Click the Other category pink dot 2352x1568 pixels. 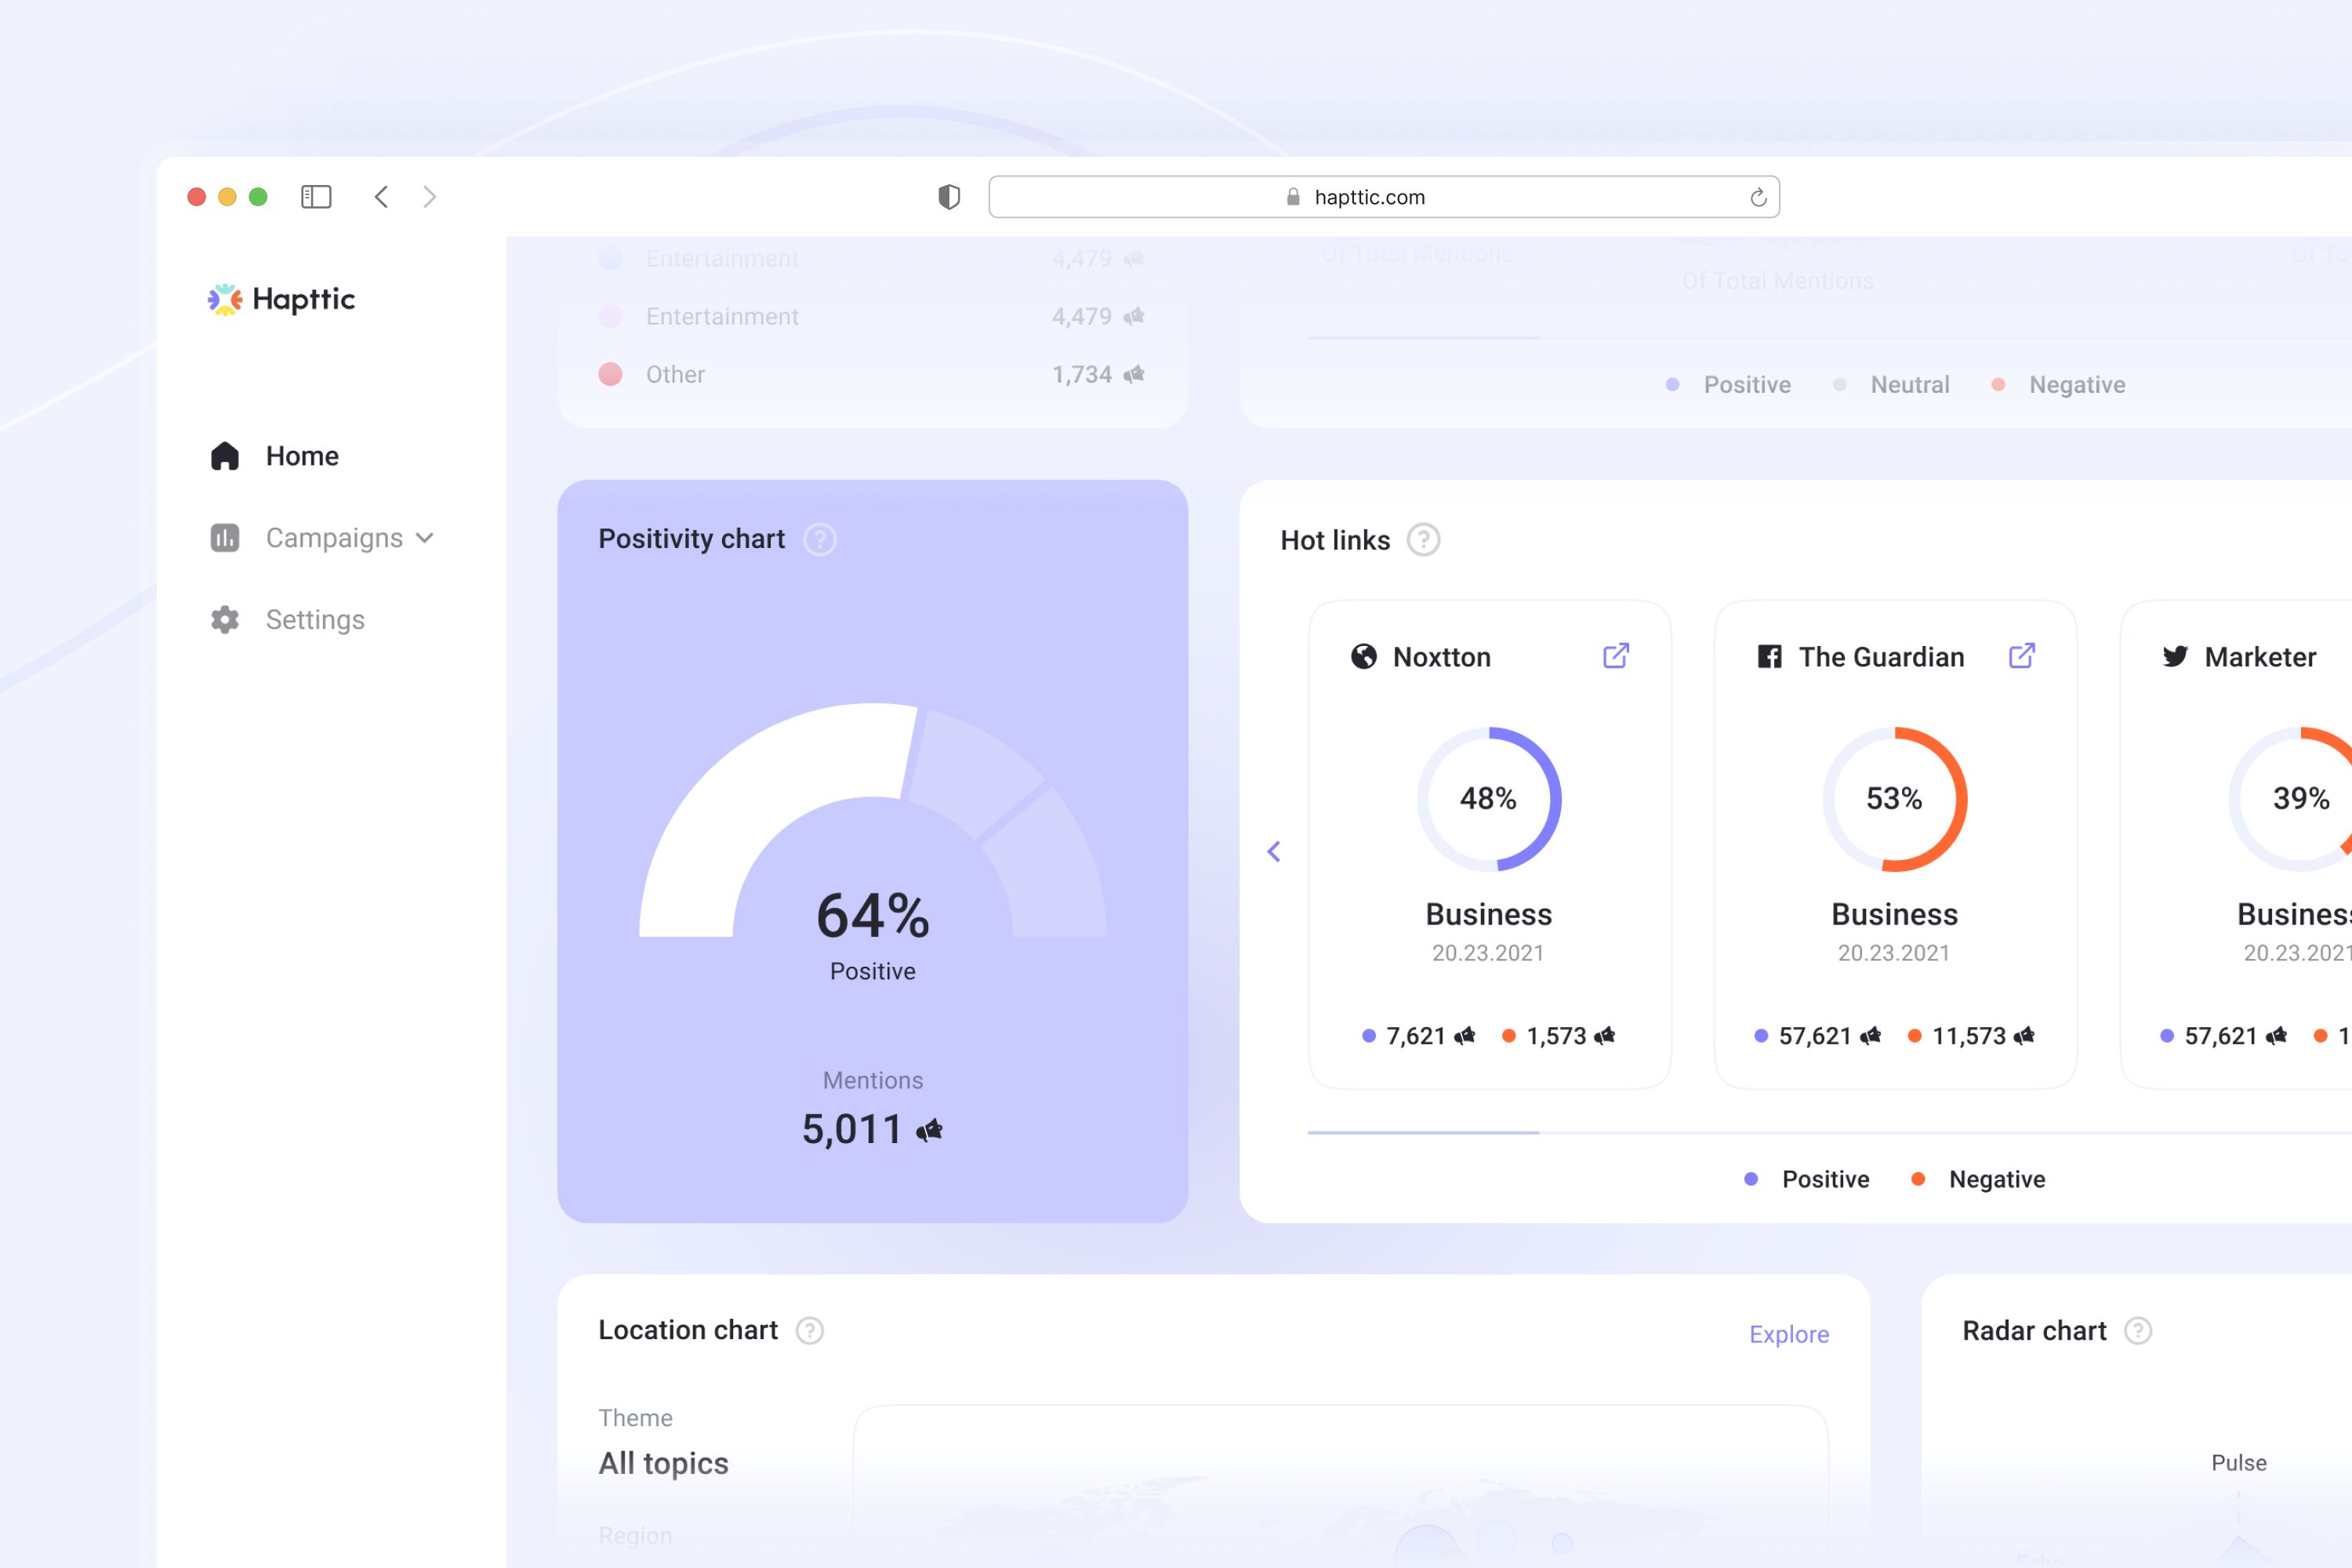click(610, 374)
